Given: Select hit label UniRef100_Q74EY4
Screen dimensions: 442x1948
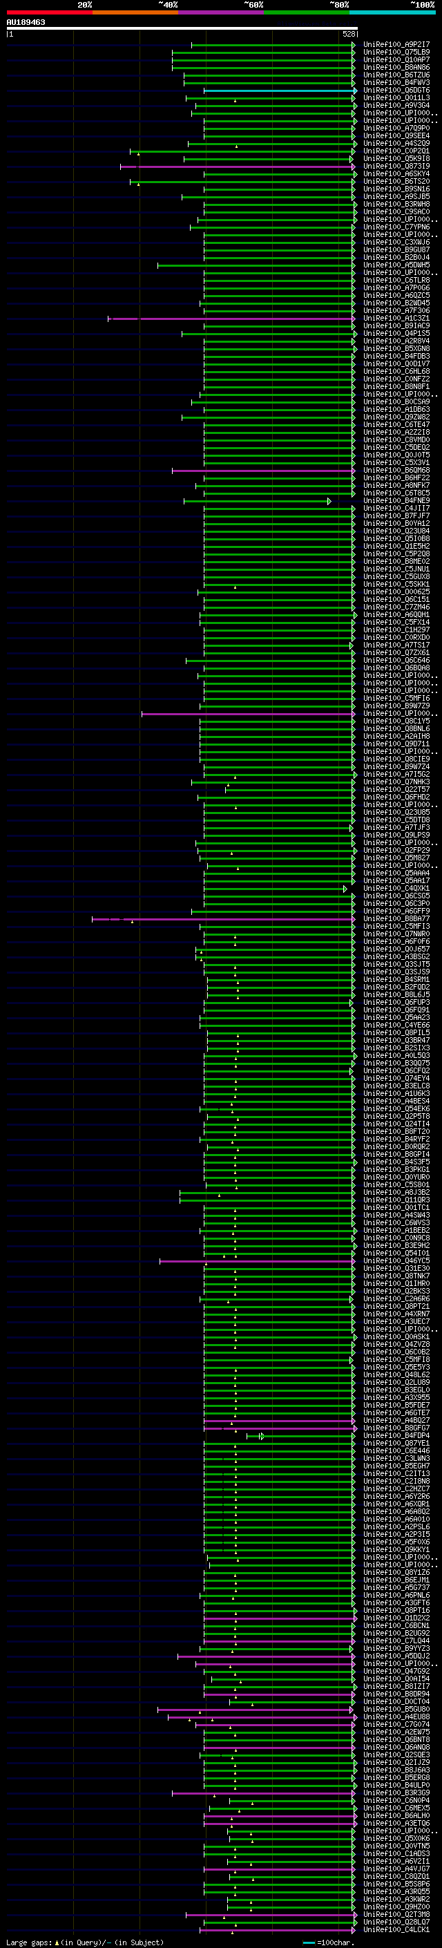Looking at the screenshot, I should pyautogui.click(x=396, y=1079).
